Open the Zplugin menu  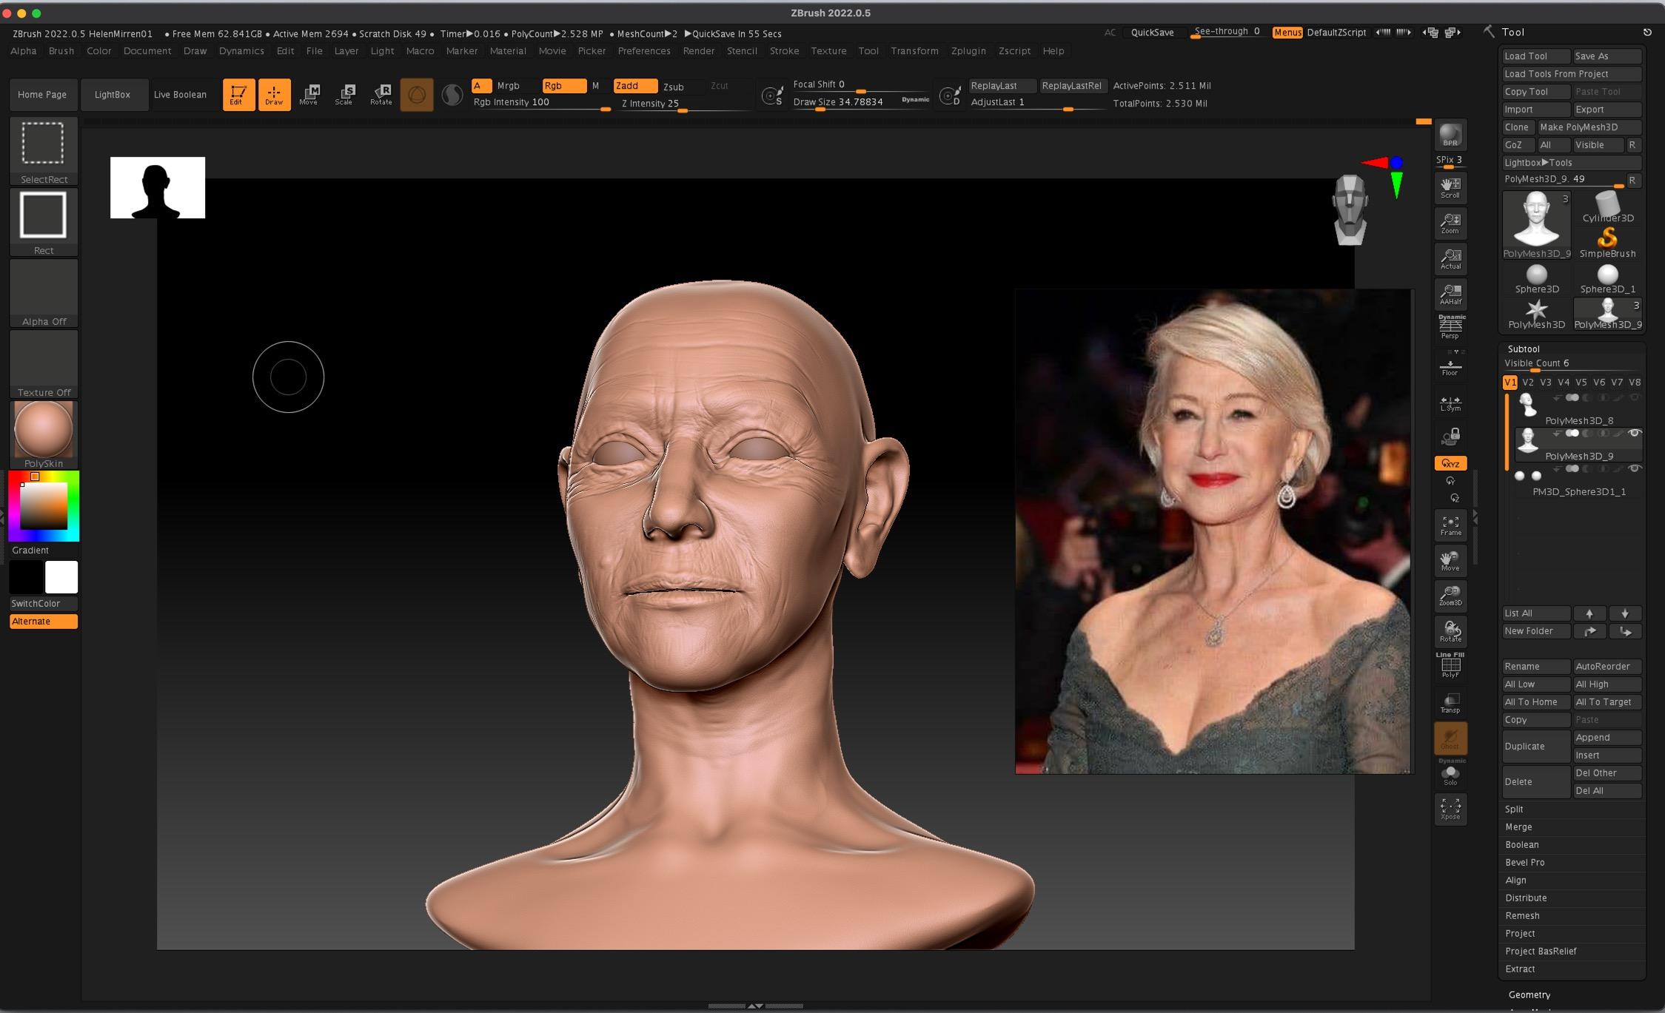coord(968,51)
